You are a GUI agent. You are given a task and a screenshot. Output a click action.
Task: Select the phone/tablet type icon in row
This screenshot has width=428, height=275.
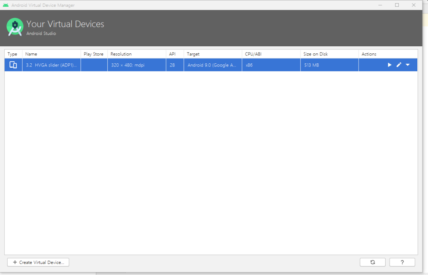click(x=13, y=65)
